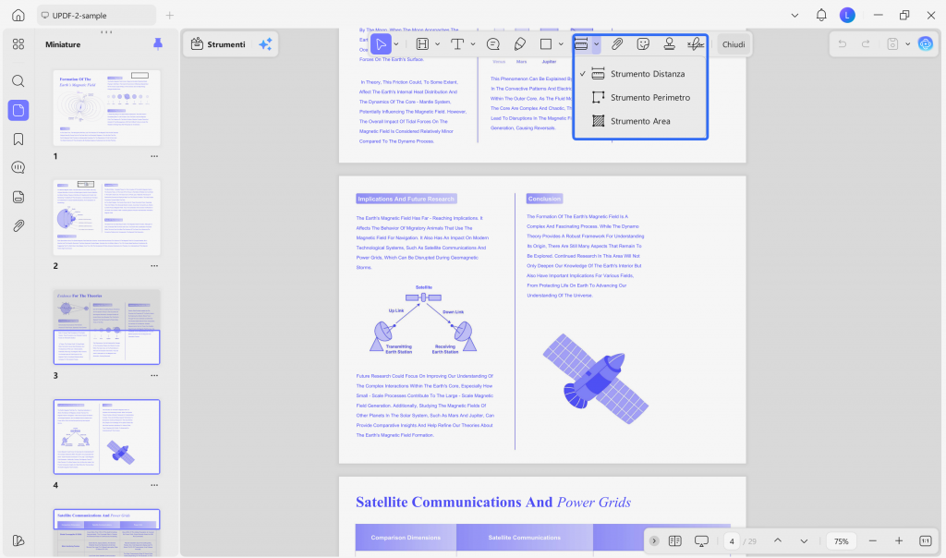Image resolution: width=946 pixels, height=558 pixels.
Task: Go to the next page
Action: coord(804,541)
